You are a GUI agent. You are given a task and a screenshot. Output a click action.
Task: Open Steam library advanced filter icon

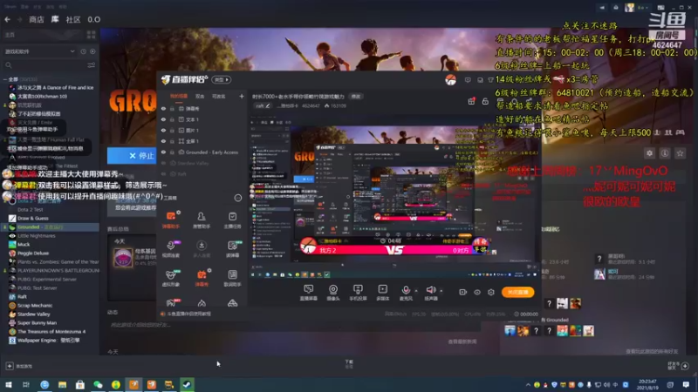(x=92, y=65)
